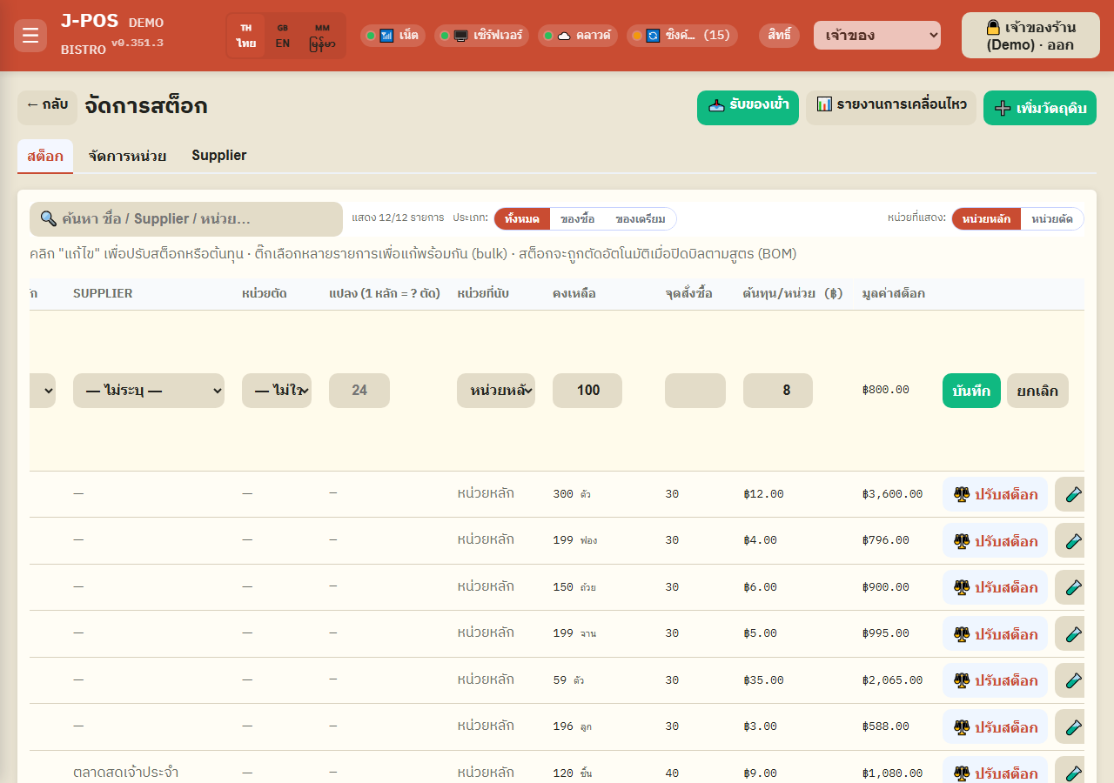The width and height of the screenshot is (1114, 783).
Task: Switch language to ไทย
Action: pyautogui.click(x=246, y=36)
